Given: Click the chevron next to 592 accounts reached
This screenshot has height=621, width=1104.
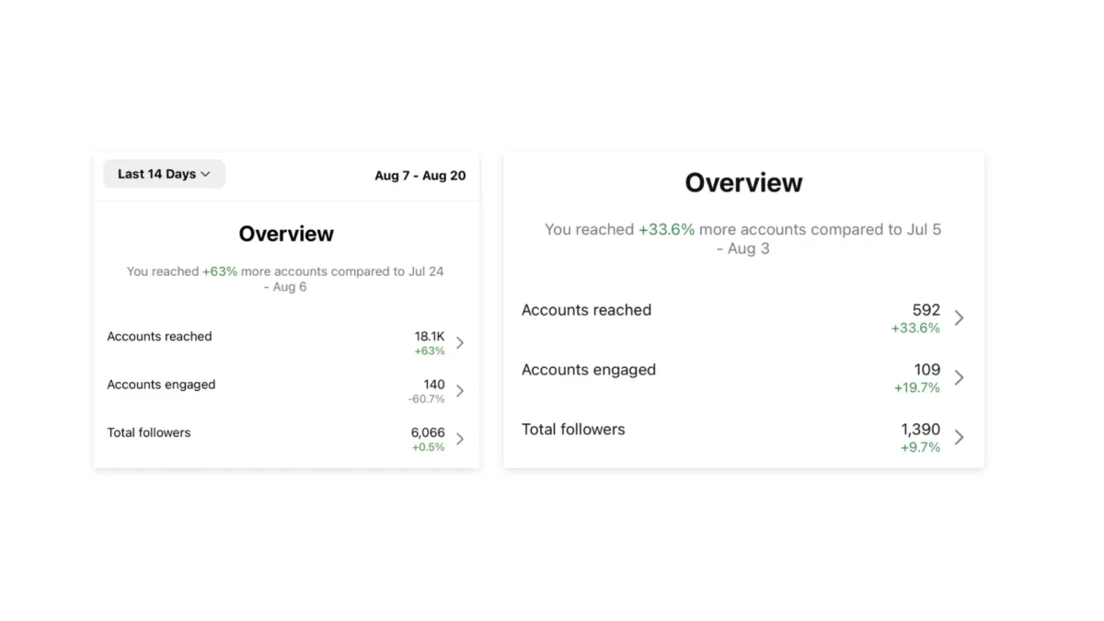Looking at the screenshot, I should [x=959, y=317].
